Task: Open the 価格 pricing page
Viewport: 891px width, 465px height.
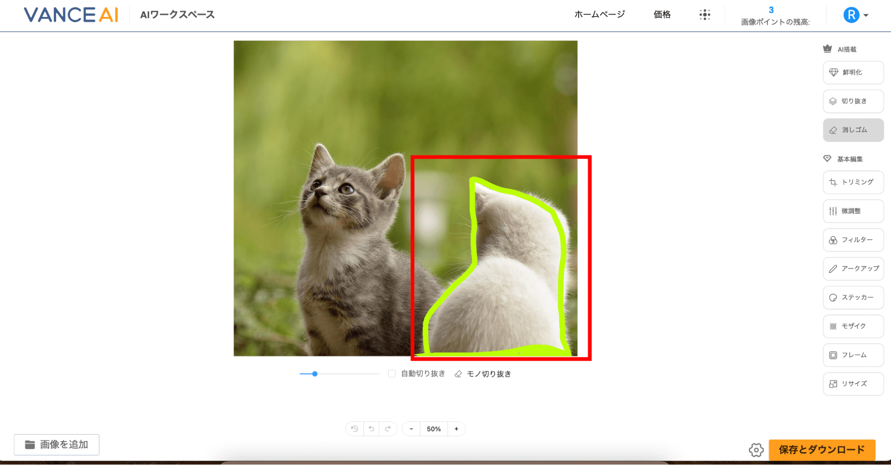Action: (x=662, y=15)
